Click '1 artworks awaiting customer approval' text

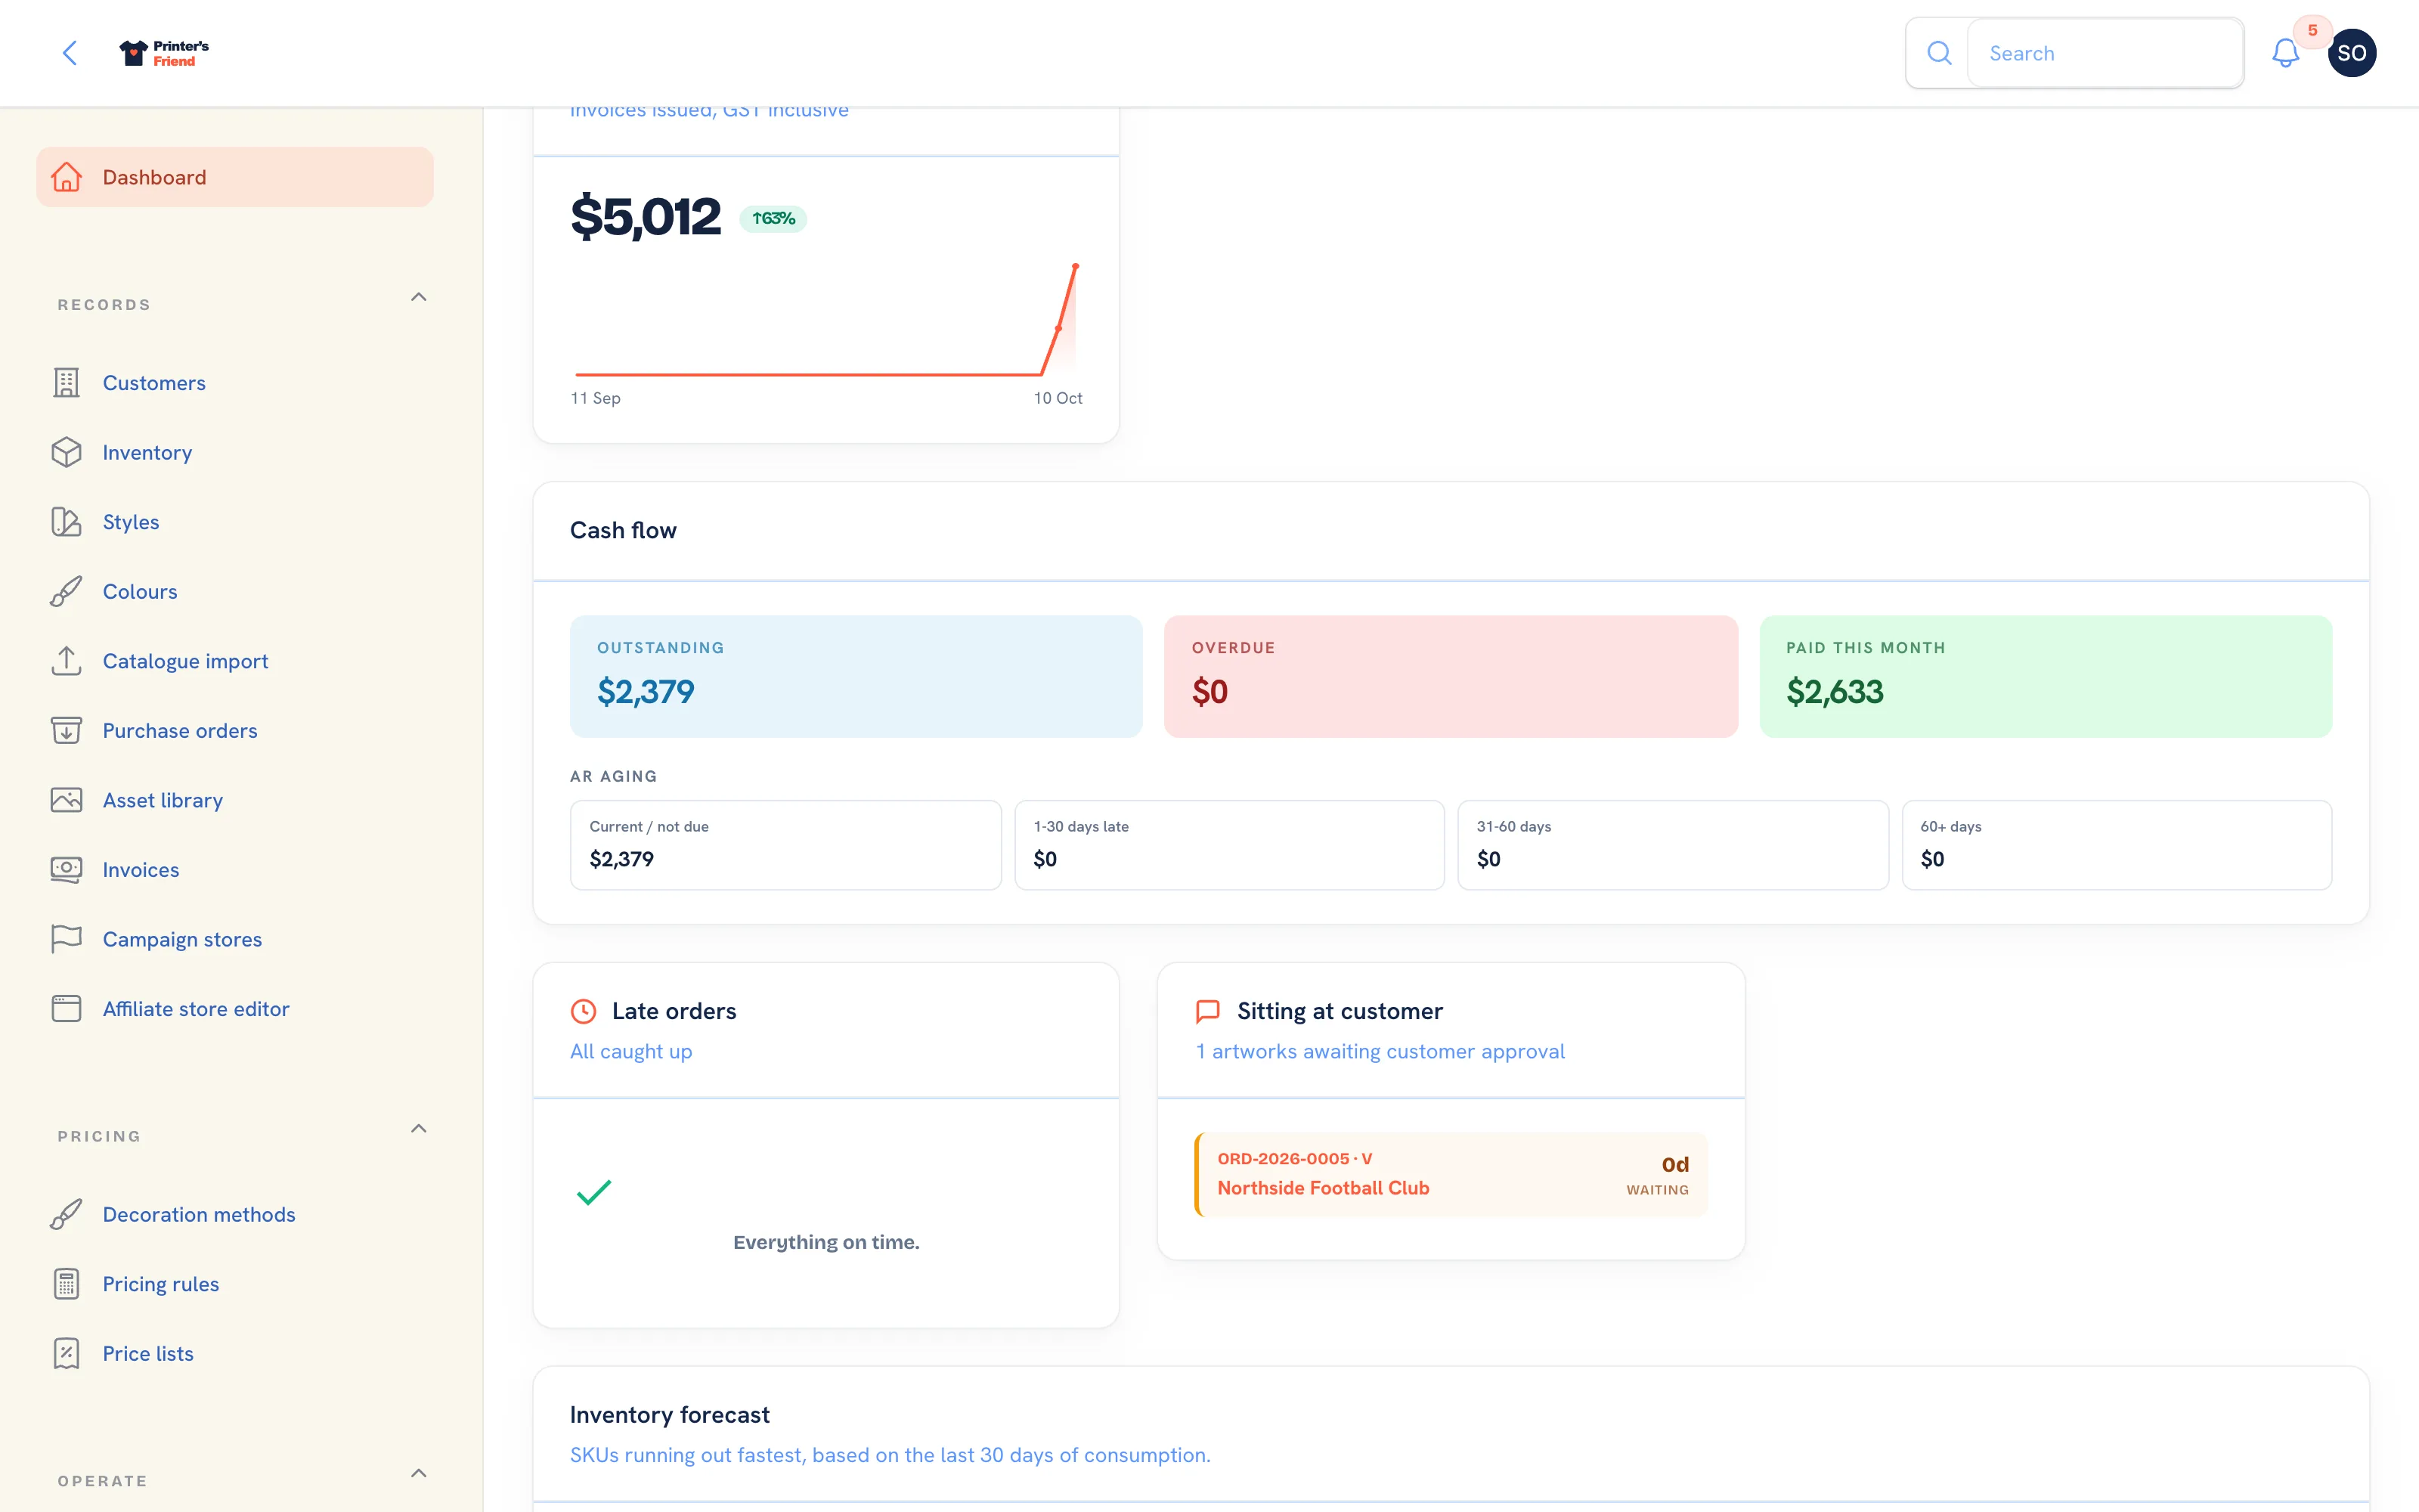click(1380, 1051)
